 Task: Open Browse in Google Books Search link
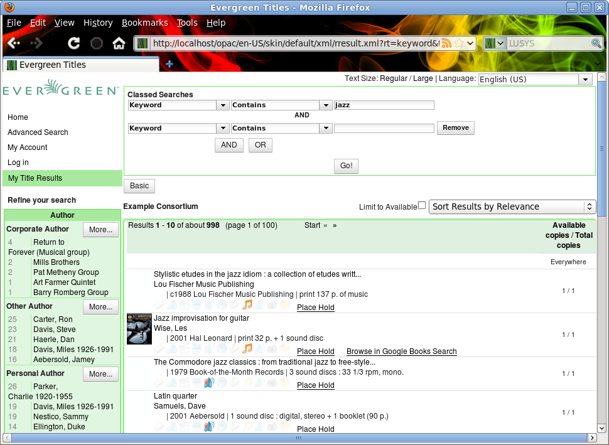(x=401, y=351)
